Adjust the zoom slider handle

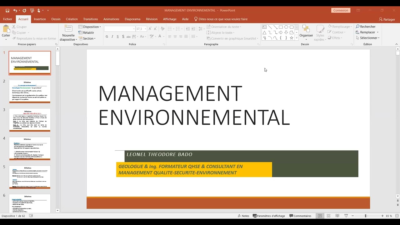click(x=365, y=216)
